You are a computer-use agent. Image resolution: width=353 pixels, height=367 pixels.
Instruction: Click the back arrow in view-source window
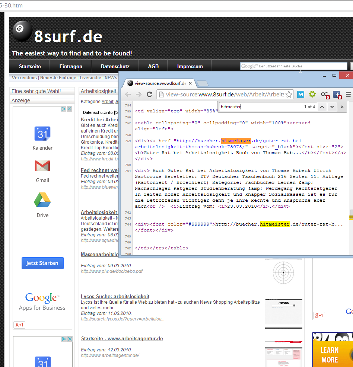128,94
